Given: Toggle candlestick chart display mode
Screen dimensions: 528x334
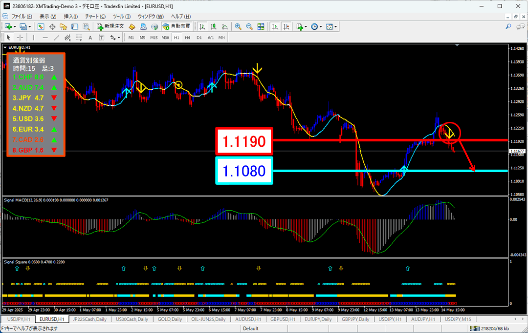Looking at the screenshot, I should 214,27.
